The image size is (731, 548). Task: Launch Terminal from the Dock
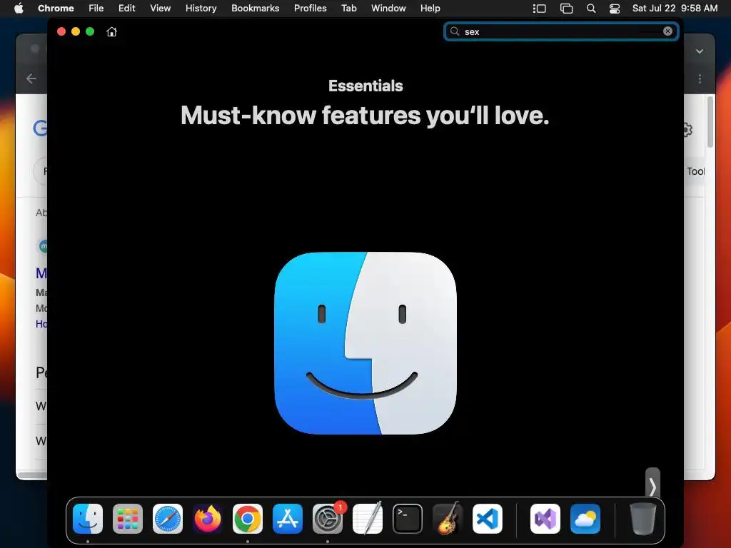(x=408, y=519)
